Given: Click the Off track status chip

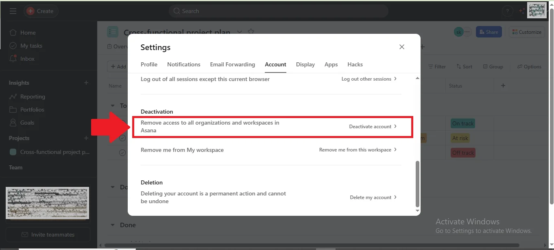Looking at the screenshot, I should tap(463, 153).
